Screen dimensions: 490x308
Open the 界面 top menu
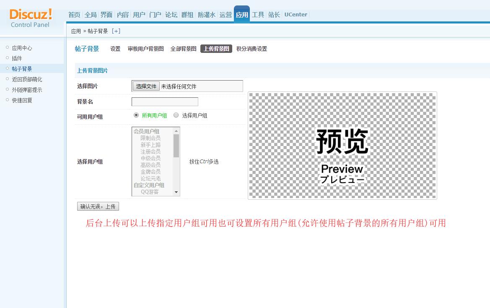click(x=106, y=15)
